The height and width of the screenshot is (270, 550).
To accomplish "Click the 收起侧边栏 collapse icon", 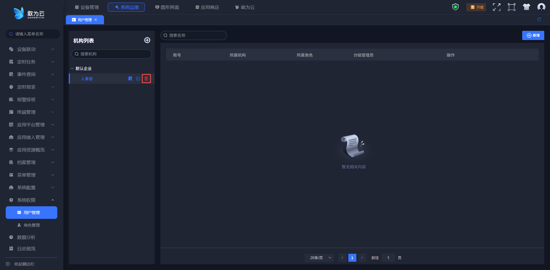I will 8,264.
